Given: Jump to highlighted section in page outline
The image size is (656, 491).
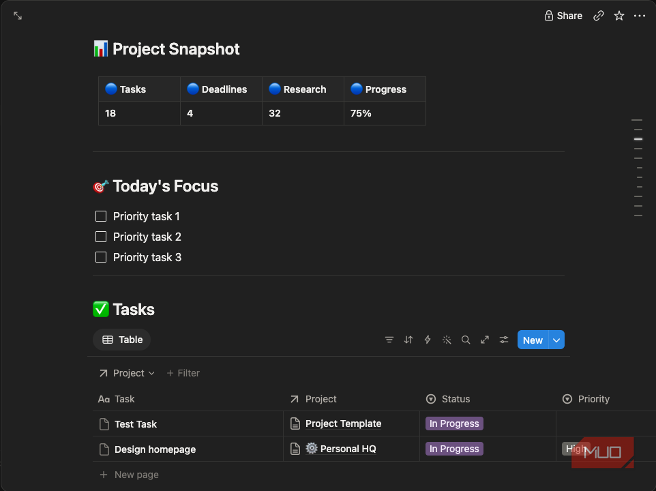Looking at the screenshot, I should tap(638, 139).
